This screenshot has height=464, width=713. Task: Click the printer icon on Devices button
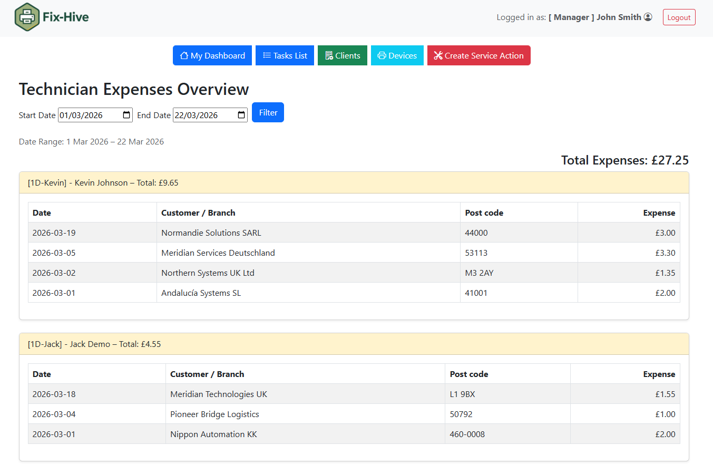coord(382,55)
